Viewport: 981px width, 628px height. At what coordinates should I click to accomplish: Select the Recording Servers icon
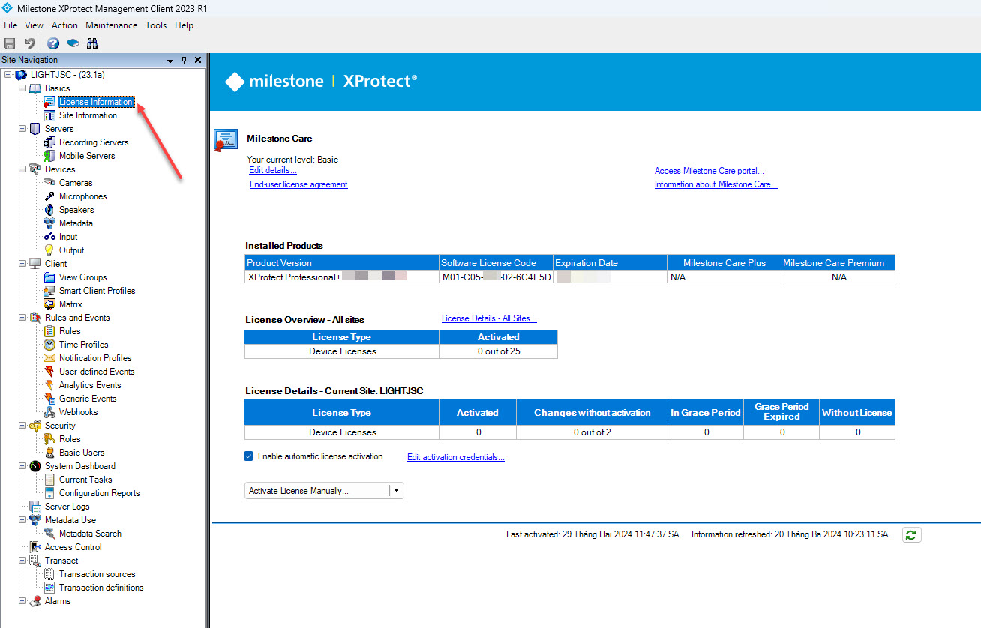[49, 142]
